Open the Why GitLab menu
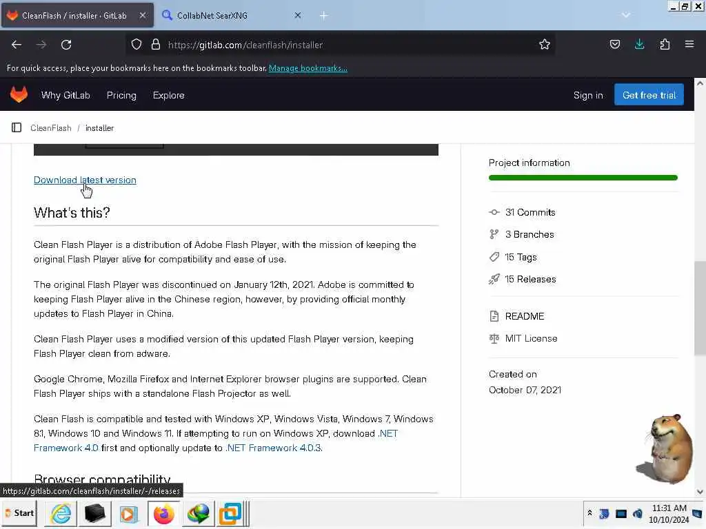 (65, 95)
